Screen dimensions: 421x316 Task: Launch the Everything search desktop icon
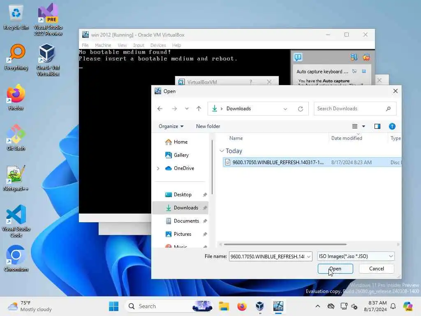16,57
